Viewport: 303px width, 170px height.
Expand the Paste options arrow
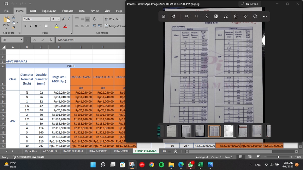click(6, 28)
